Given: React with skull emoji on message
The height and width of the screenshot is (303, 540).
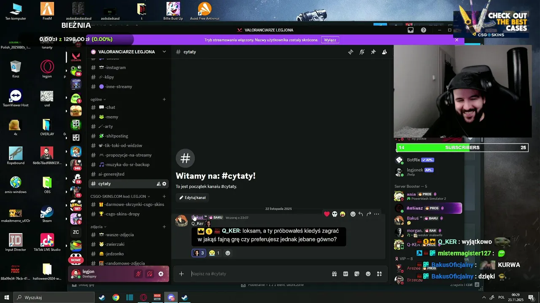Looking at the screenshot, I should (335, 214).
